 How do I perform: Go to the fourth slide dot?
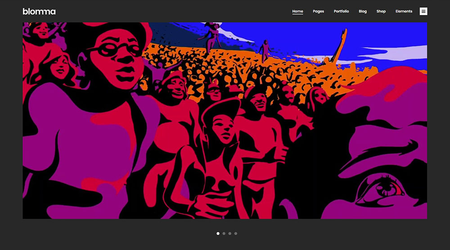pyautogui.click(x=236, y=233)
